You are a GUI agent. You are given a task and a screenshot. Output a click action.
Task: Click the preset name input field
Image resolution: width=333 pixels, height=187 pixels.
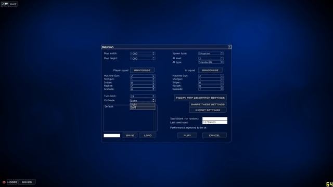coord(112,136)
